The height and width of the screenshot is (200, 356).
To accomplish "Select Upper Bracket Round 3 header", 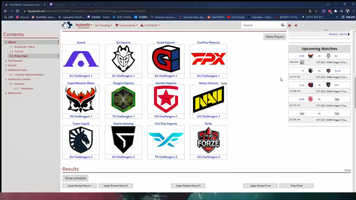I will [x=188, y=185].
